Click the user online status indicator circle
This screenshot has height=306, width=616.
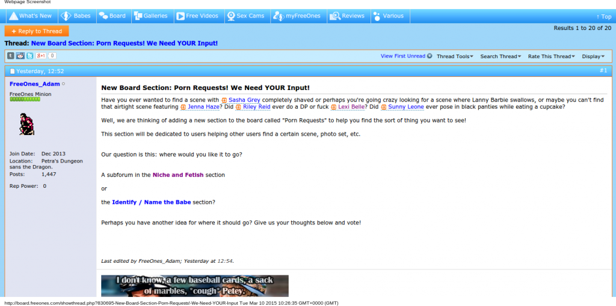64,84
